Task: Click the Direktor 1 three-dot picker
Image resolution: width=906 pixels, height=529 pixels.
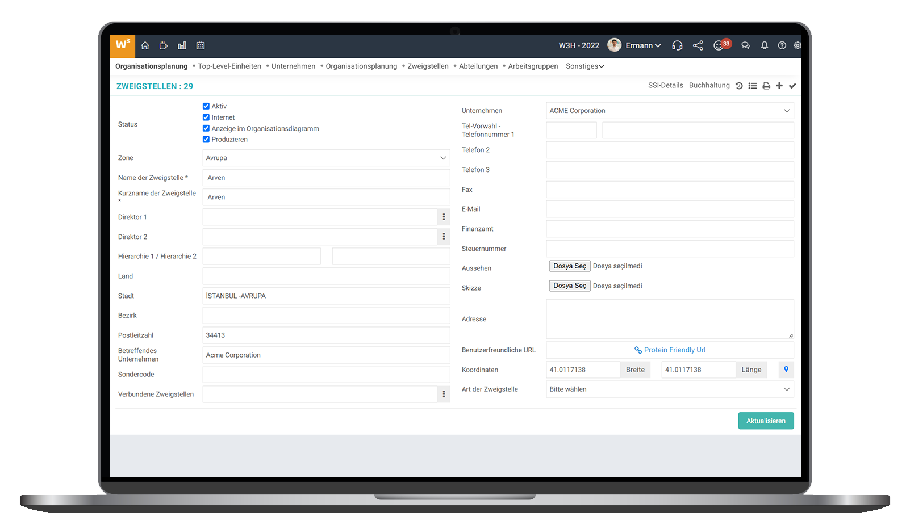Action: [444, 217]
